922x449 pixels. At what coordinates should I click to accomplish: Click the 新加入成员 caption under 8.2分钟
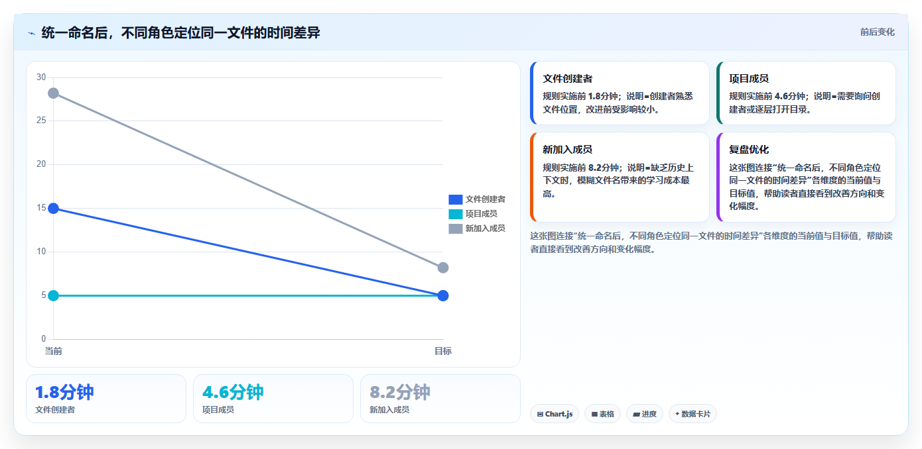389,410
